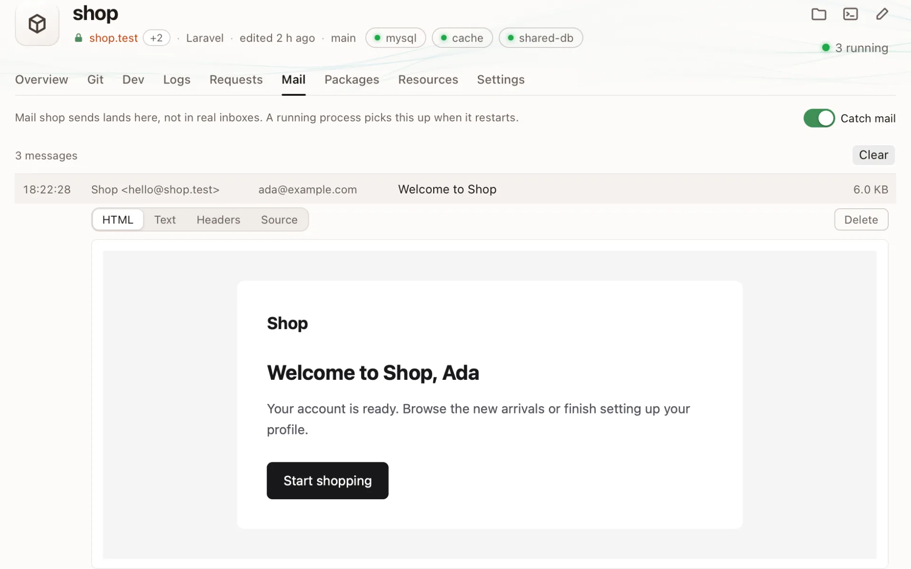The height and width of the screenshot is (569, 911).
Task: Click the 18:22:28 timestamp
Action: (47, 190)
